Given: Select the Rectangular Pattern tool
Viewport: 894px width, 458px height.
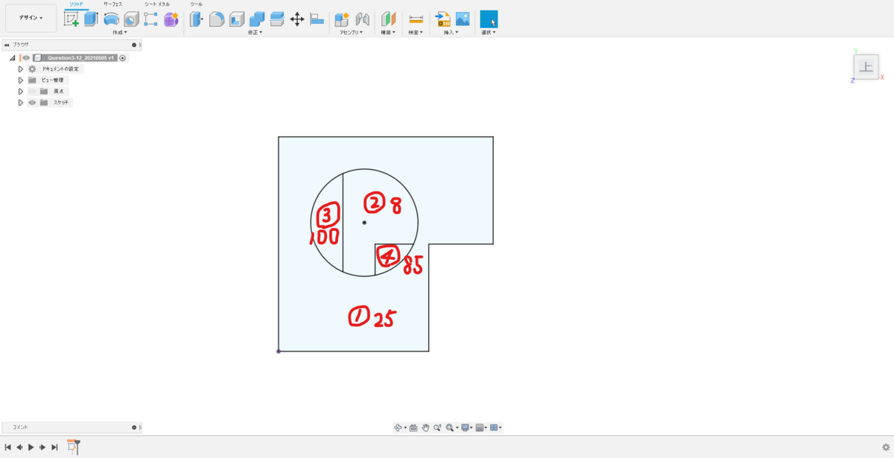Looking at the screenshot, I should (150, 19).
